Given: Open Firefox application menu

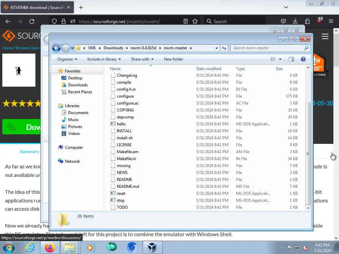Looking at the screenshot, I should click(331, 21).
